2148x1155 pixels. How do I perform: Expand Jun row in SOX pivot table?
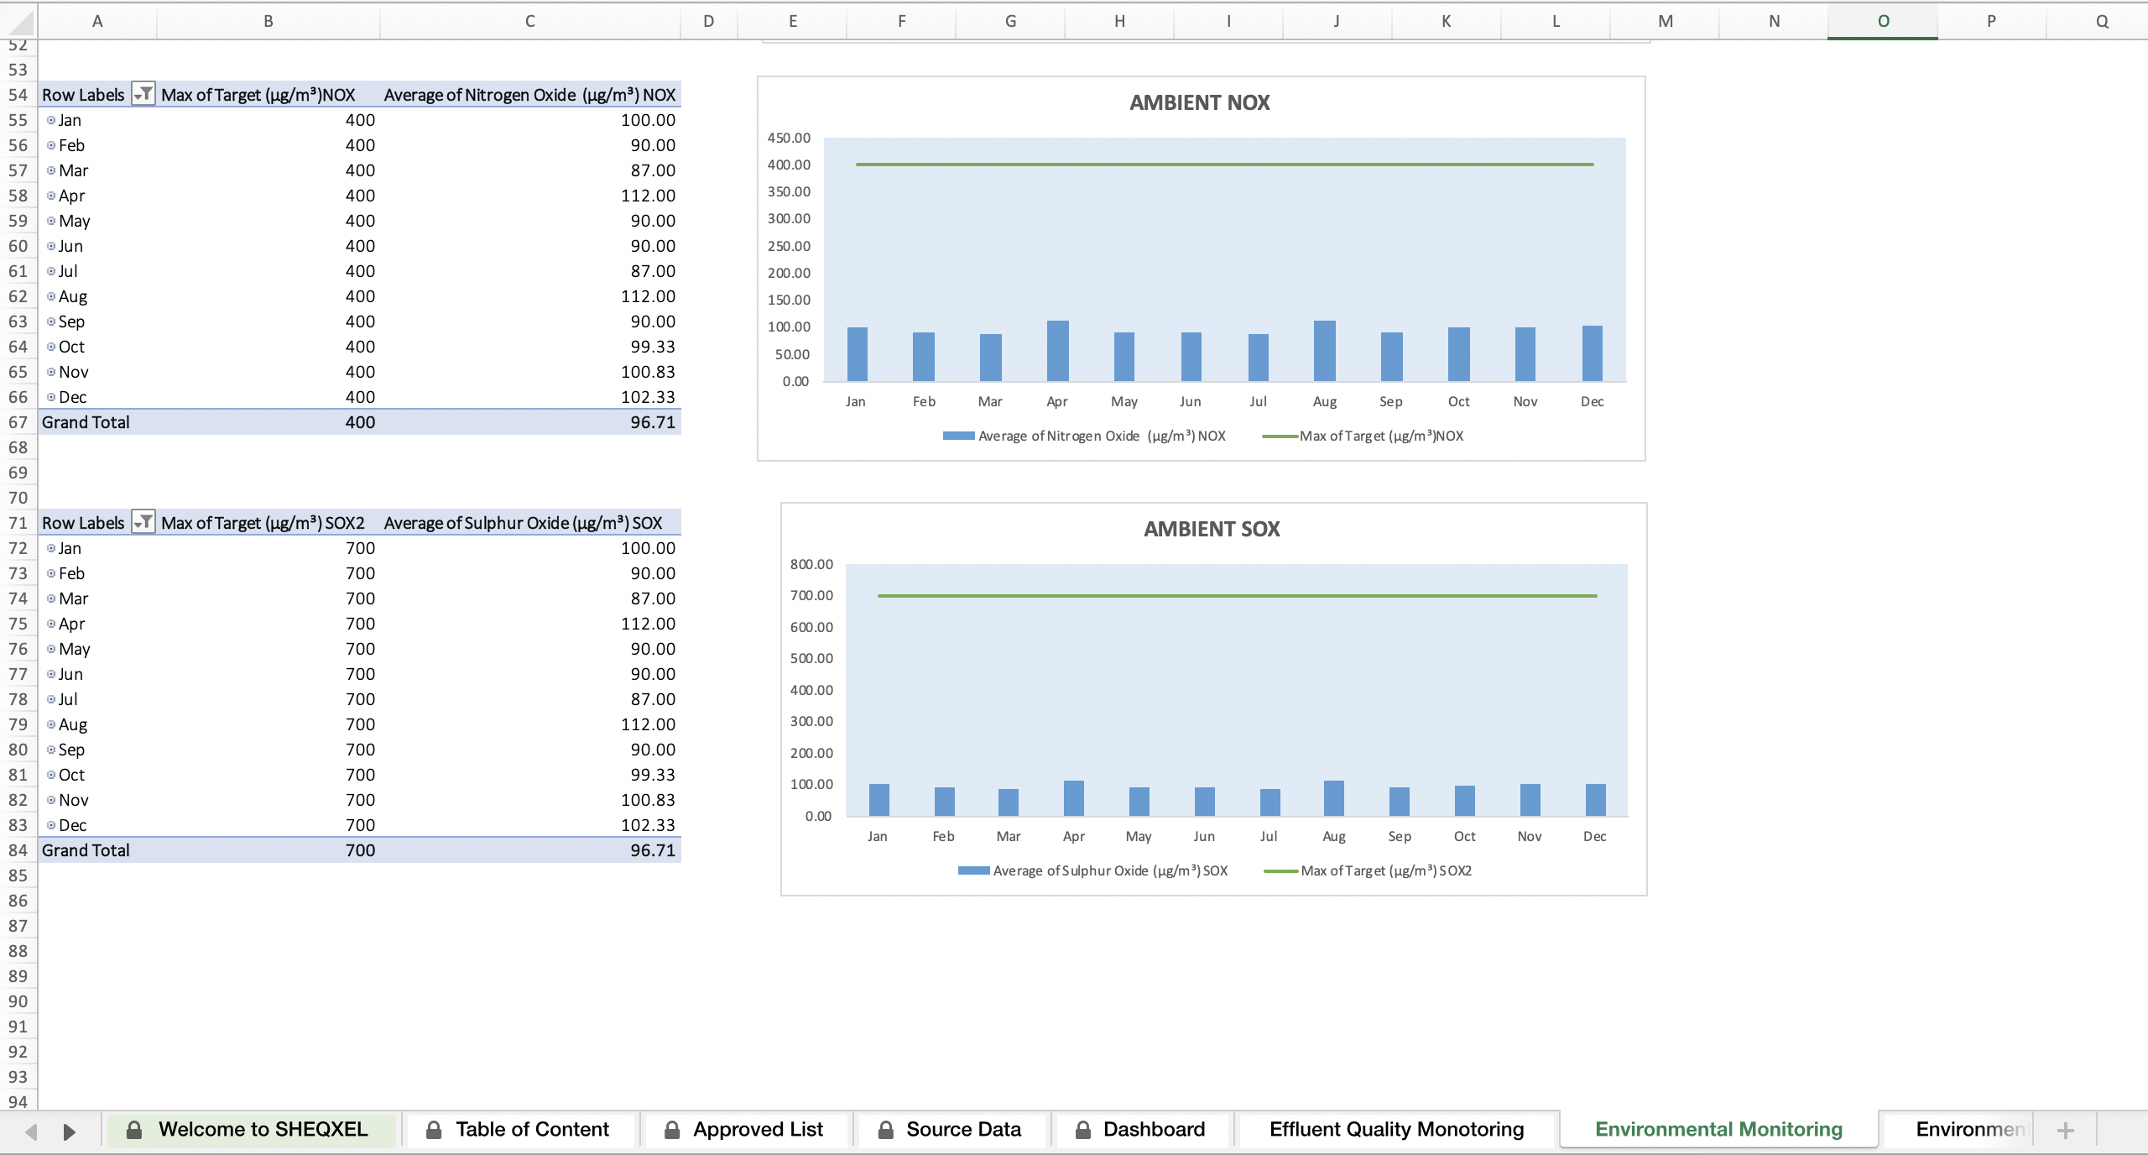(x=51, y=674)
